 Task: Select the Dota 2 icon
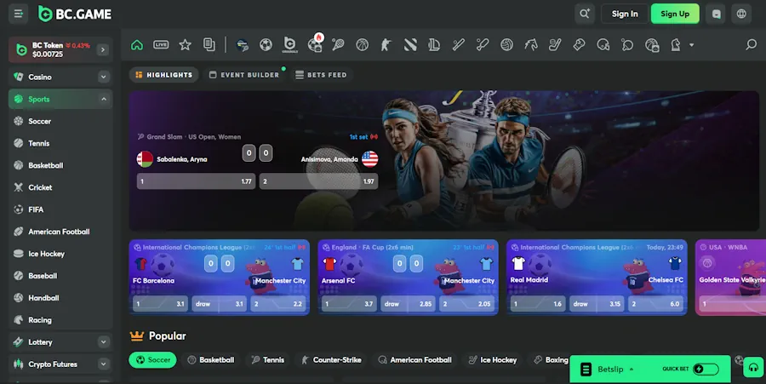(410, 45)
